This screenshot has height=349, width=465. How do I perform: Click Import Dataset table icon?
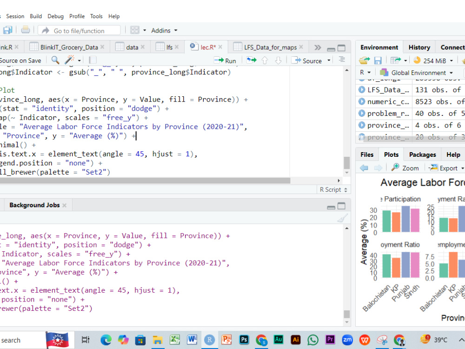(x=396, y=60)
